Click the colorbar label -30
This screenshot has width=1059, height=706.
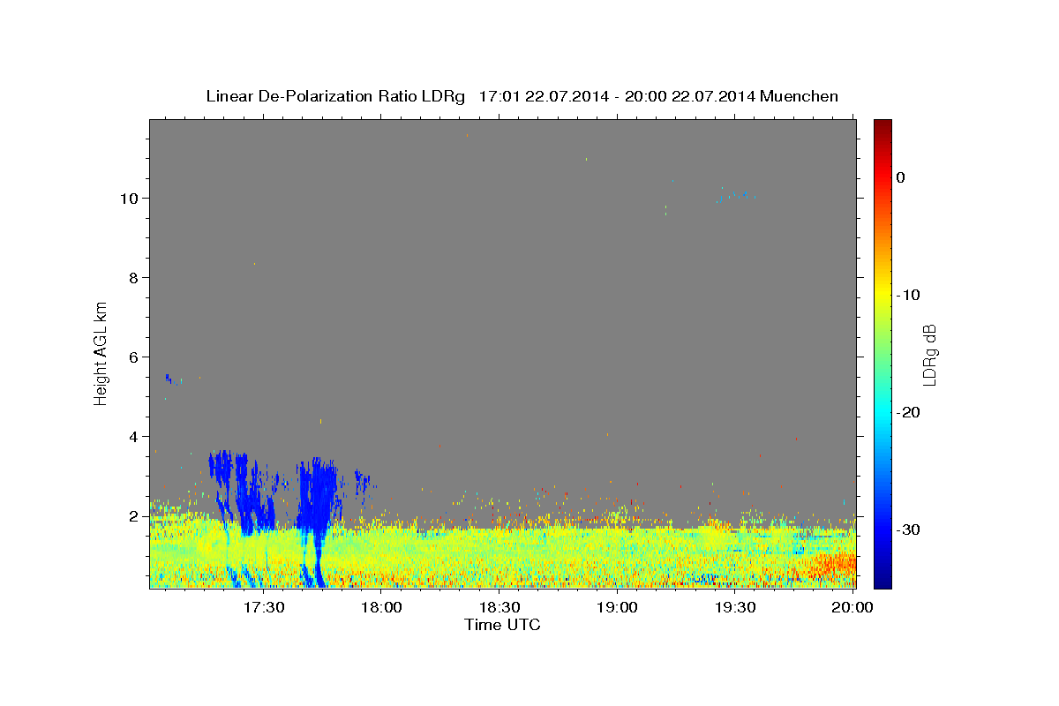tap(910, 529)
